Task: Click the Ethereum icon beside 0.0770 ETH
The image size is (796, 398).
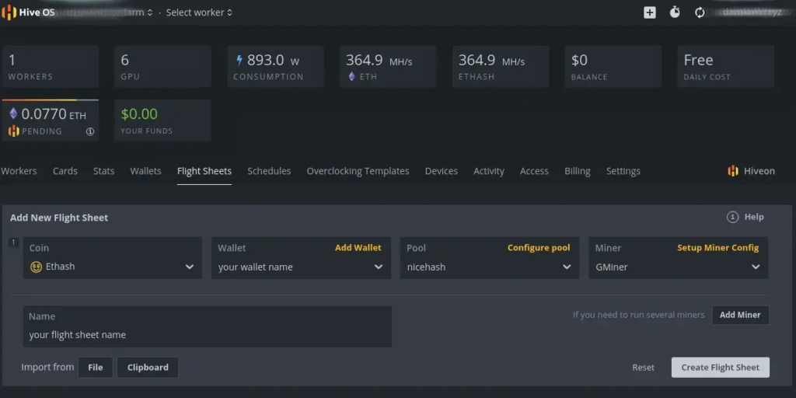Action: [13, 113]
